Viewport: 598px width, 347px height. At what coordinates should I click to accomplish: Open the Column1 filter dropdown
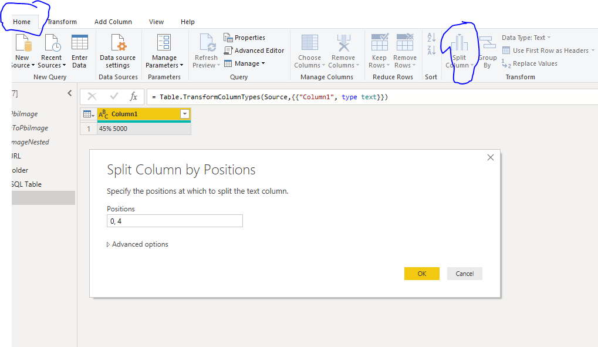pyautogui.click(x=185, y=114)
